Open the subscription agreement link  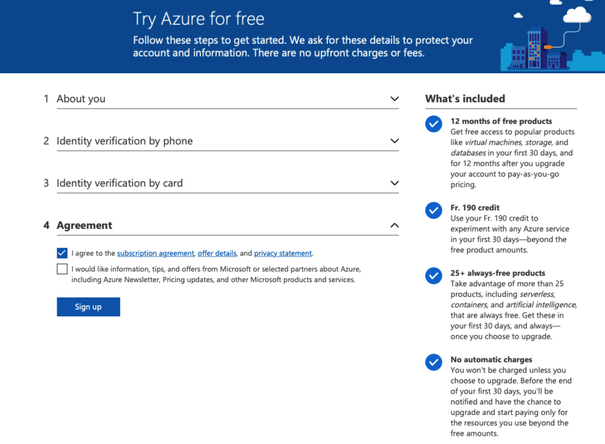(x=155, y=253)
